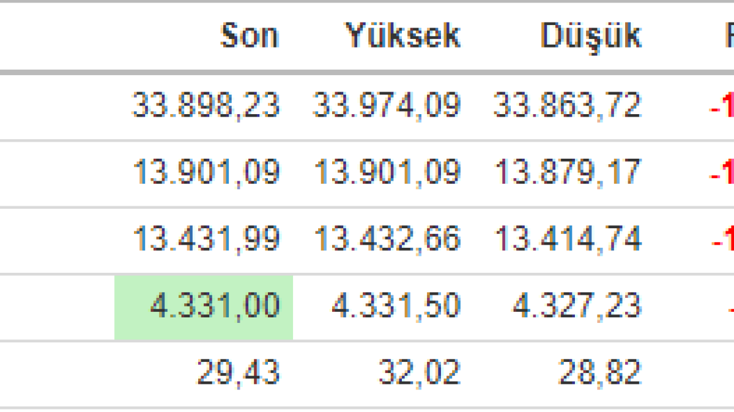The width and height of the screenshot is (734, 412).
Task: Sort by the Son column header
Action: (249, 36)
